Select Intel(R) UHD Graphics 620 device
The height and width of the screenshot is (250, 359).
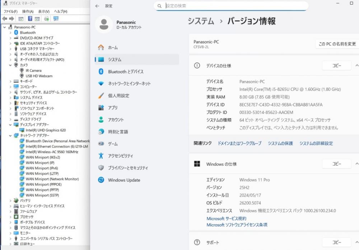[x=46, y=130]
